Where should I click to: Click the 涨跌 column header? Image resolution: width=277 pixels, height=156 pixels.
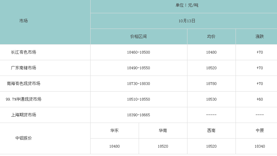[259, 37]
